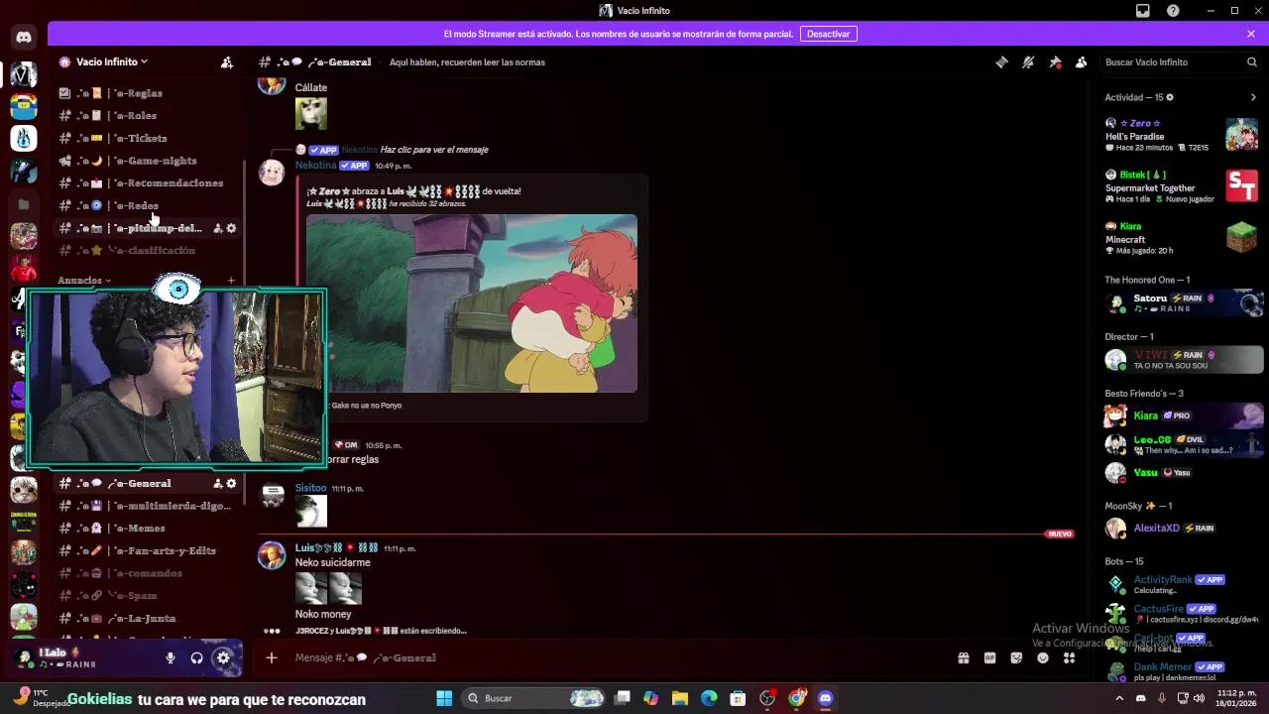The height and width of the screenshot is (714, 1269).
Task: Open pitdump channel settings gear
Action: pyautogui.click(x=232, y=228)
